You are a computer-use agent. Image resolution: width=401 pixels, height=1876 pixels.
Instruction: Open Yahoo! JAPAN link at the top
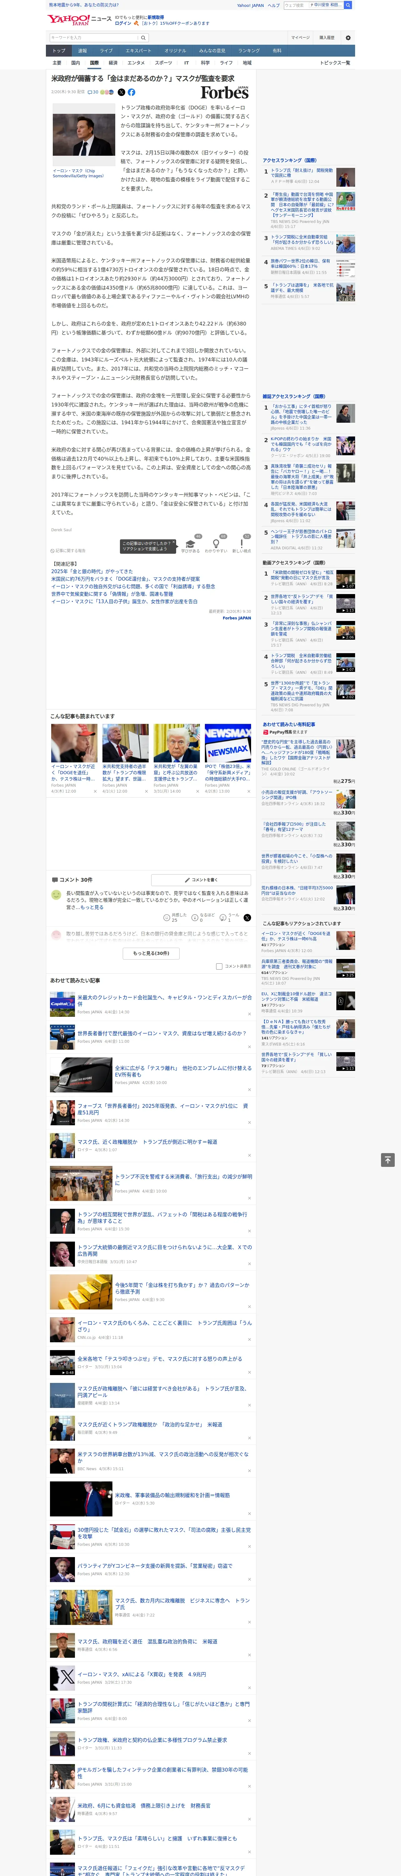click(250, 5)
